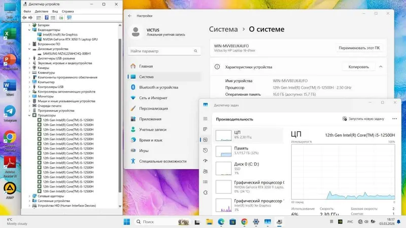Screen dimensions: 406x228
Task: Click scan hardware monitor icon in toolbar
Action: pyautogui.click(x=69, y=18)
